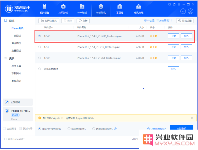Click the V8.20 version label
Screen dimensions: 198x150
[135, 139]
